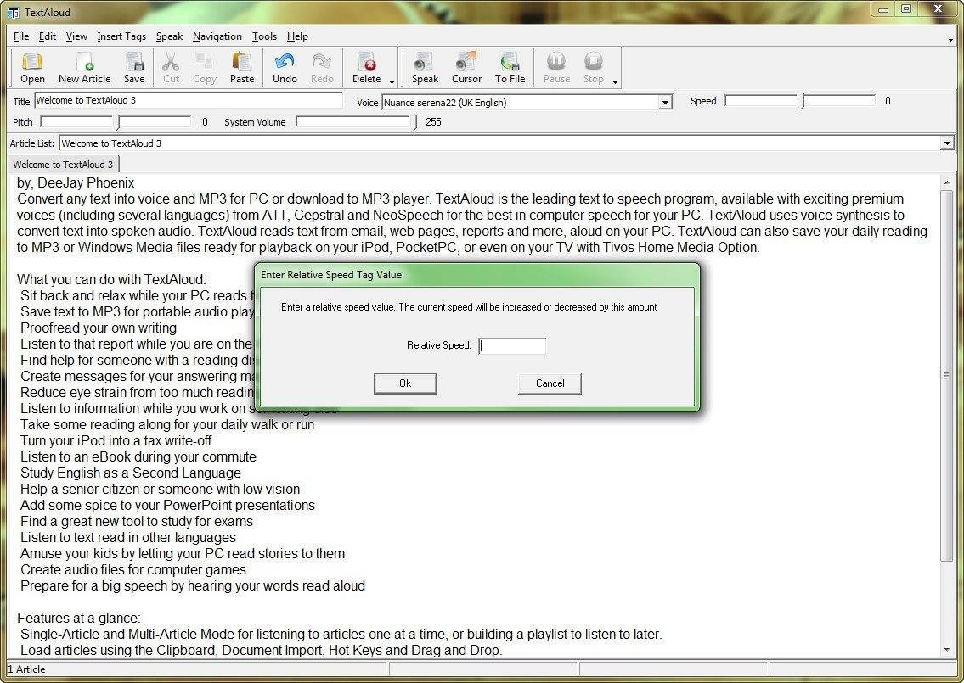Click the Cut scissors icon
The height and width of the screenshot is (683, 964).
click(x=171, y=68)
